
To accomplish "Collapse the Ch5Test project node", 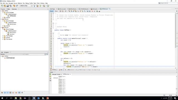I will tap(1, 11).
